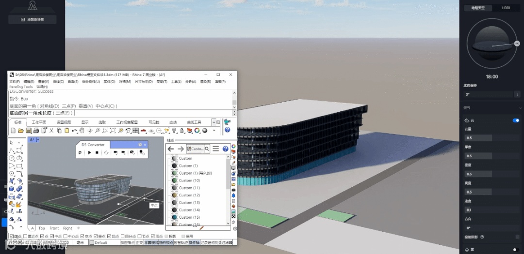Image resolution: width=524 pixels, height=254 pixels.
Task: Click Undo arrow icon in Rhino toolbar
Action: 75,131
